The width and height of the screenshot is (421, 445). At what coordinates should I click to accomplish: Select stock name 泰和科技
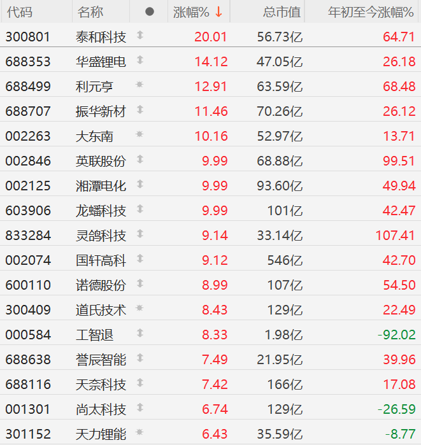(x=101, y=37)
